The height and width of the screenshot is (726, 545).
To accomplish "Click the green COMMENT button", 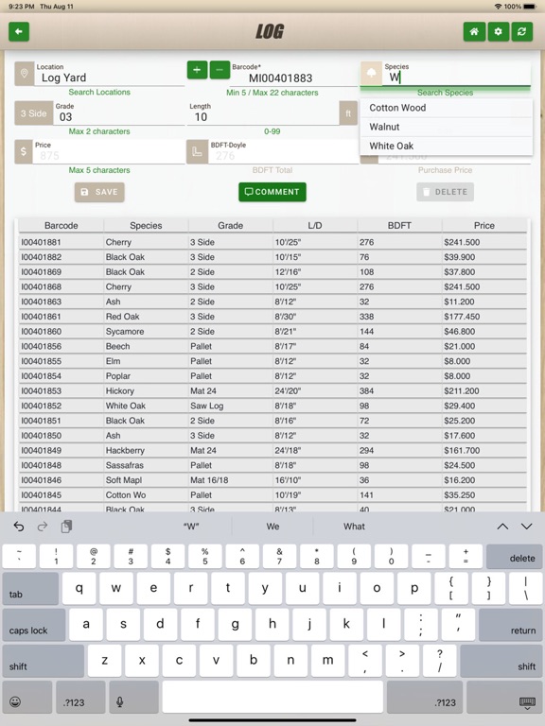I will tap(272, 192).
